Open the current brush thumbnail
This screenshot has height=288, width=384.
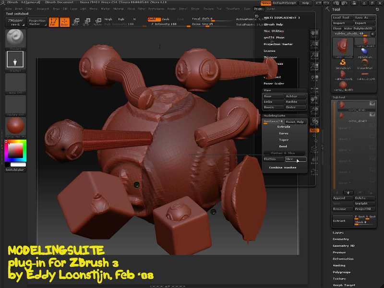point(15,39)
